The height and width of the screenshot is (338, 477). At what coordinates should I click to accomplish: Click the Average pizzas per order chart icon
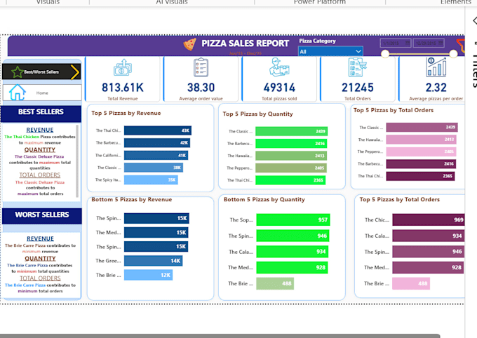436,67
